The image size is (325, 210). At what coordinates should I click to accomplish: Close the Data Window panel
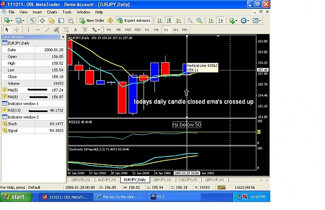point(63,37)
